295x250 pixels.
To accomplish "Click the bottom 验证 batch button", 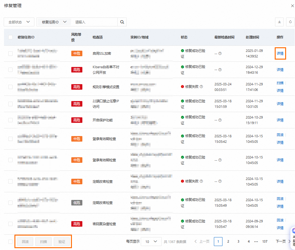I will pos(62,242).
